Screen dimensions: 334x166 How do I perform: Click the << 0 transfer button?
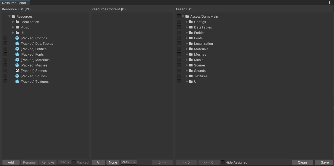click(186, 162)
